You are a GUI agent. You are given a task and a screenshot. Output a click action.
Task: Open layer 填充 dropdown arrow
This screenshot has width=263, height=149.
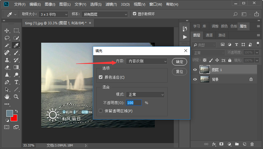(257, 60)
